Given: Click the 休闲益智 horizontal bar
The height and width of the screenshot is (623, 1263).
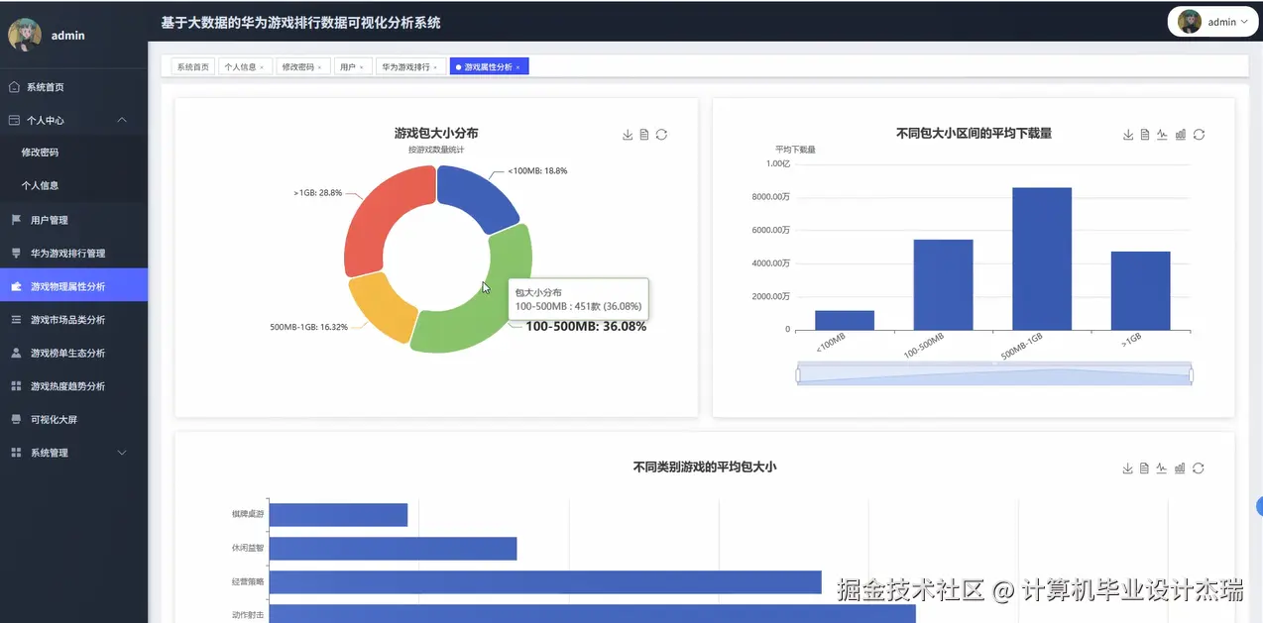Looking at the screenshot, I should pyautogui.click(x=393, y=549).
